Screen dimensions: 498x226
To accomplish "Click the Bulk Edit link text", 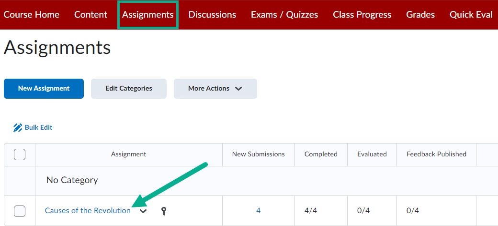I will (38, 127).
